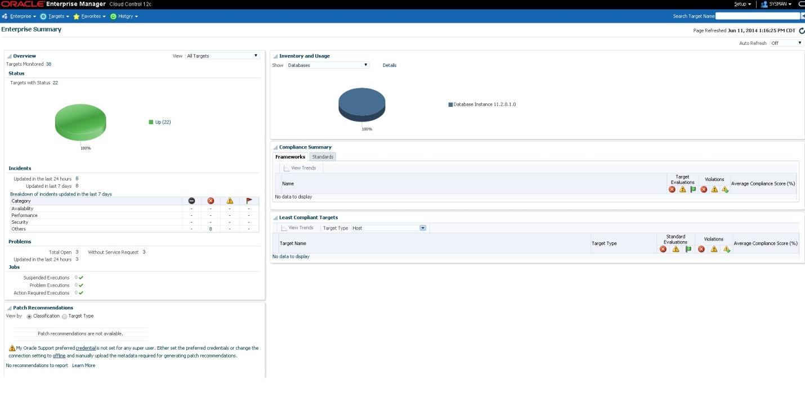Open the Auto Refresh dropdown
Viewport: 805px width, 398px height.
(786, 43)
